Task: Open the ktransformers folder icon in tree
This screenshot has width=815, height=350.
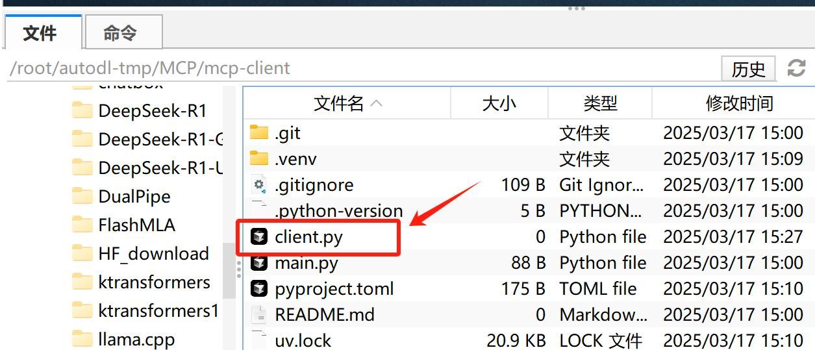Action: [x=82, y=282]
